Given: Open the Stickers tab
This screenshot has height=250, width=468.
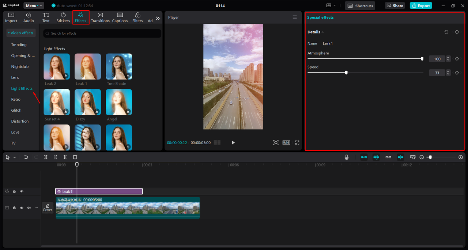Looking at the screenshot, I should click(x=63, y=17).
